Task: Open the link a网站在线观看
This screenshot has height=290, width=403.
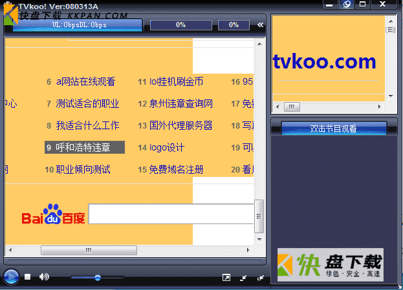Action: pyautogui.click(x=85, y=81)
